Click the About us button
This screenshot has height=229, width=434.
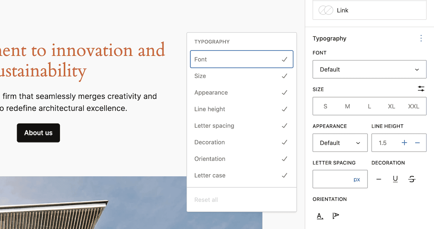(38, 133)
